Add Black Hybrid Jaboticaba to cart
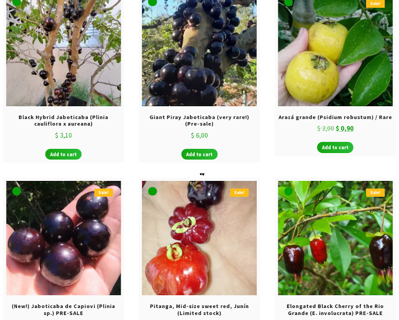Image resolution: width=399 pixels, height=320 pixels. tap(63, 154)
